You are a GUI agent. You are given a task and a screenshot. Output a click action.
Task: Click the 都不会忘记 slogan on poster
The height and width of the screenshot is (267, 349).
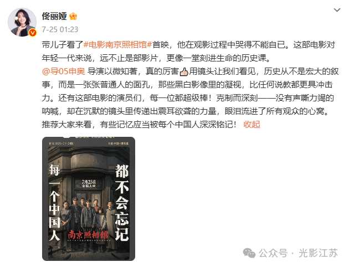coord(122,203)
